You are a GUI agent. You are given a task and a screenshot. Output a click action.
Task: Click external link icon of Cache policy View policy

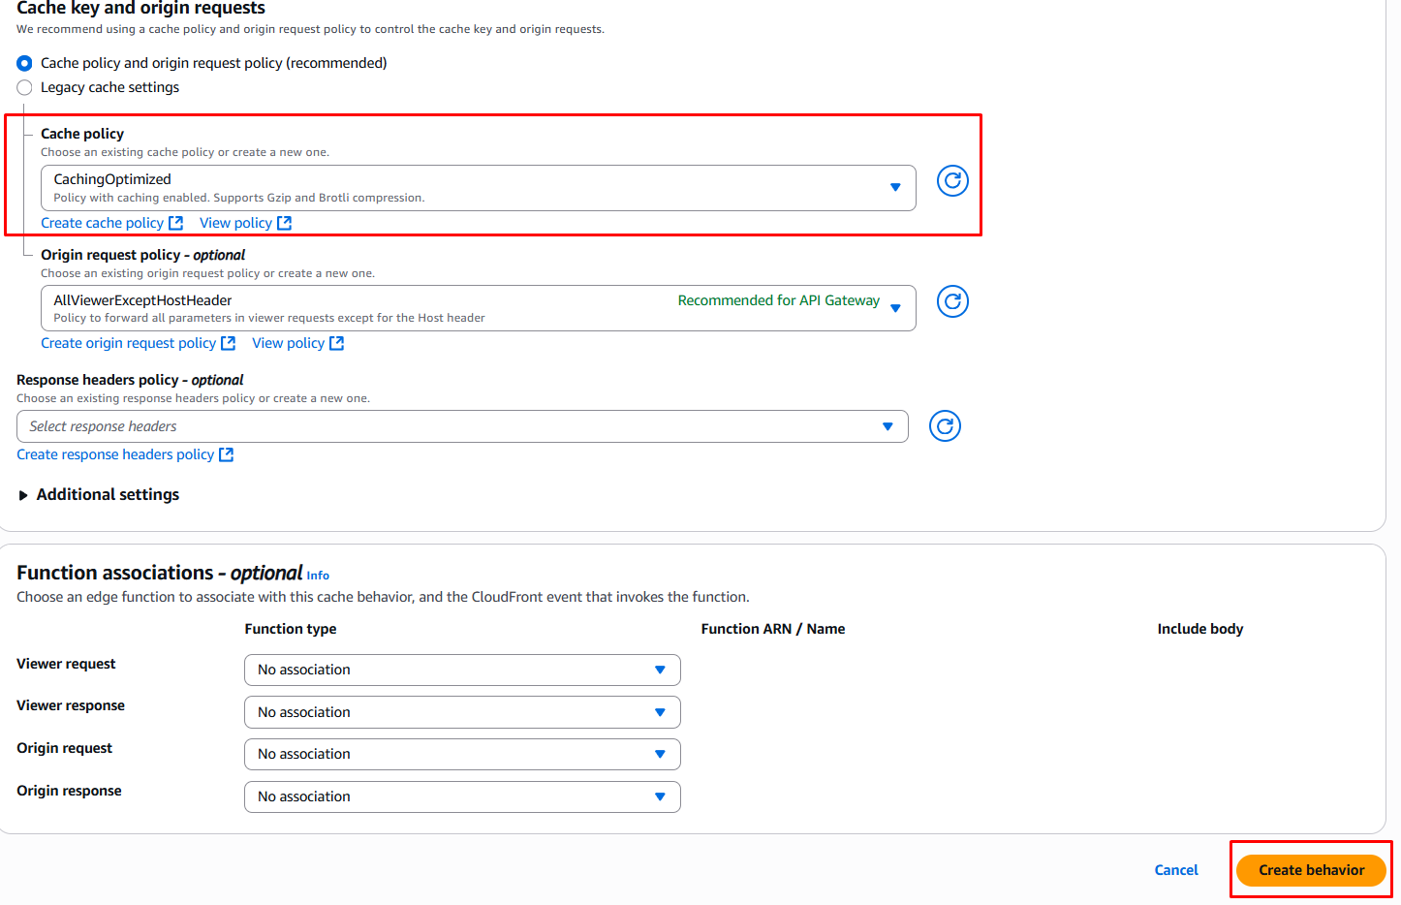pos(284,223)
